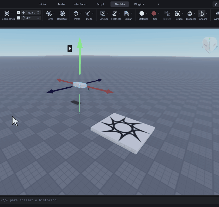Select the Modelo tab
This screenshot has height=207, width=219.
coord(120,4)
